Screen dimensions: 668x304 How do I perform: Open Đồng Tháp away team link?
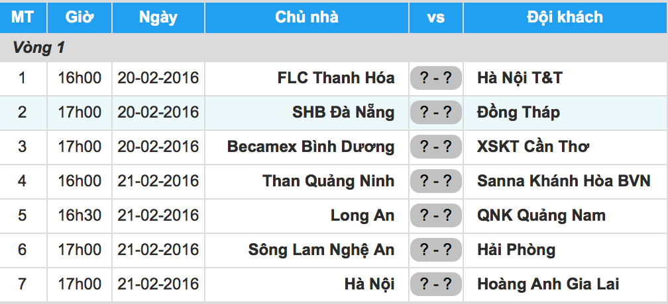point(518,112)
